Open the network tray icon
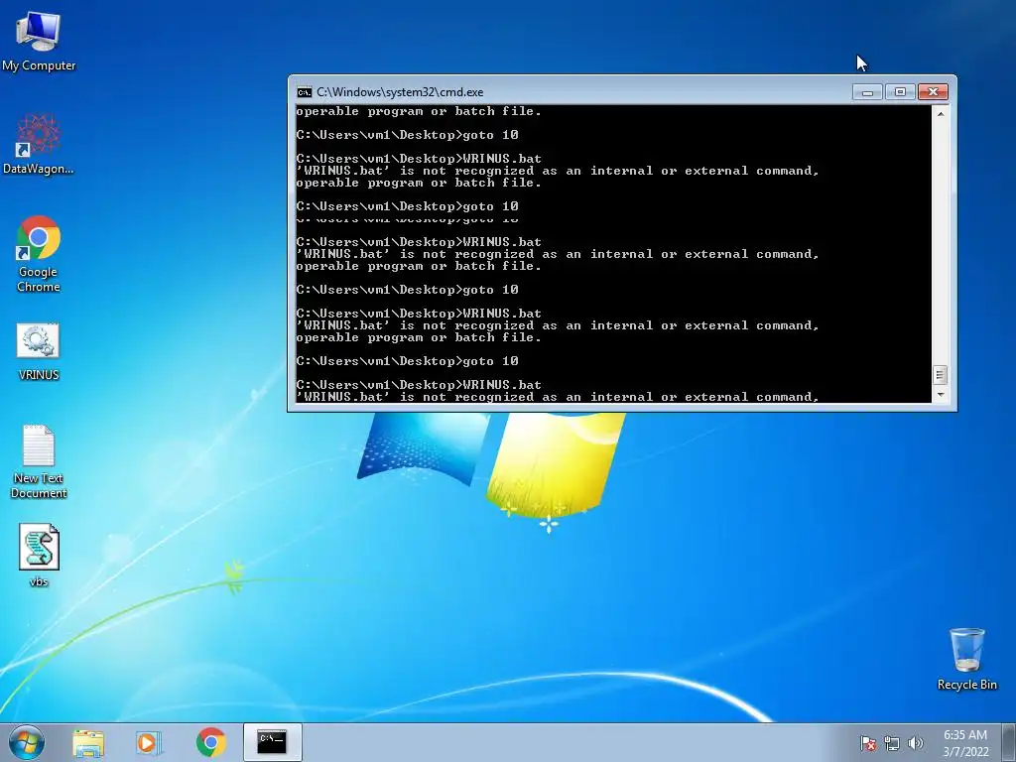1016x762 pixels. [x=892, y=743]
